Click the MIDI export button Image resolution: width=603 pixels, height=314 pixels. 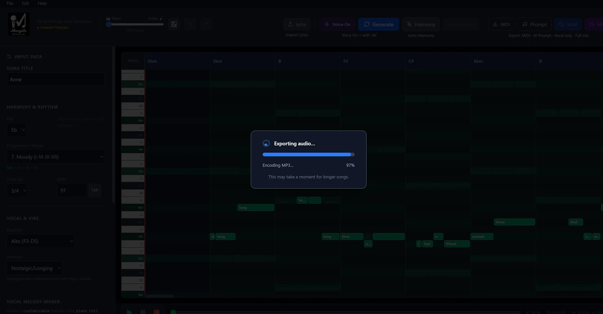point(501,24)
